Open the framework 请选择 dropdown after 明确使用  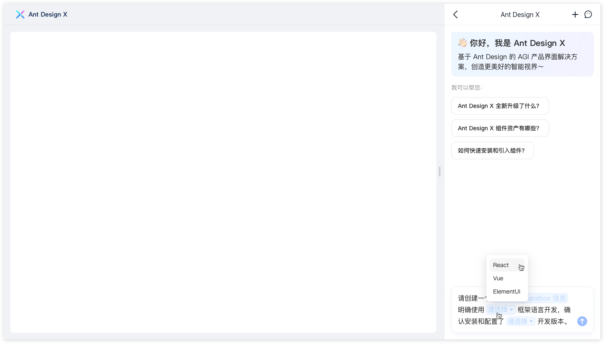tap(501, 310)
